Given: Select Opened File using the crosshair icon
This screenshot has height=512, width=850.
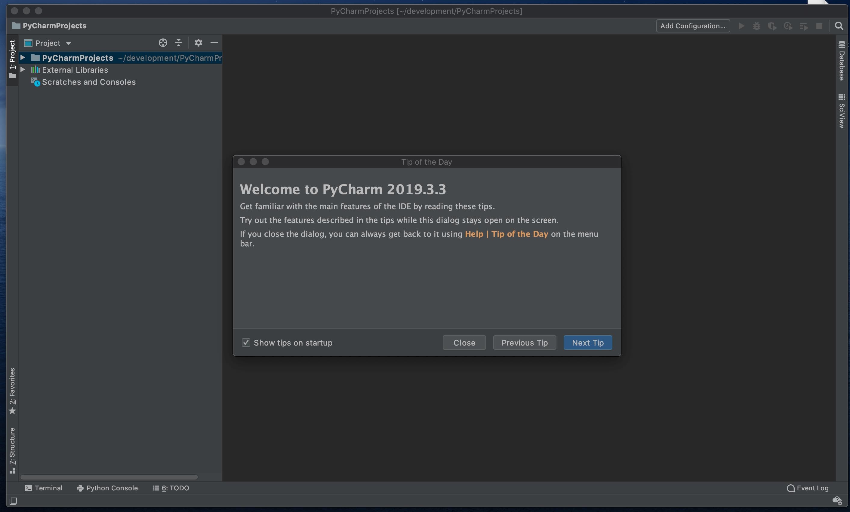Looking at the screenshot, I should click(x=163, y=43).
